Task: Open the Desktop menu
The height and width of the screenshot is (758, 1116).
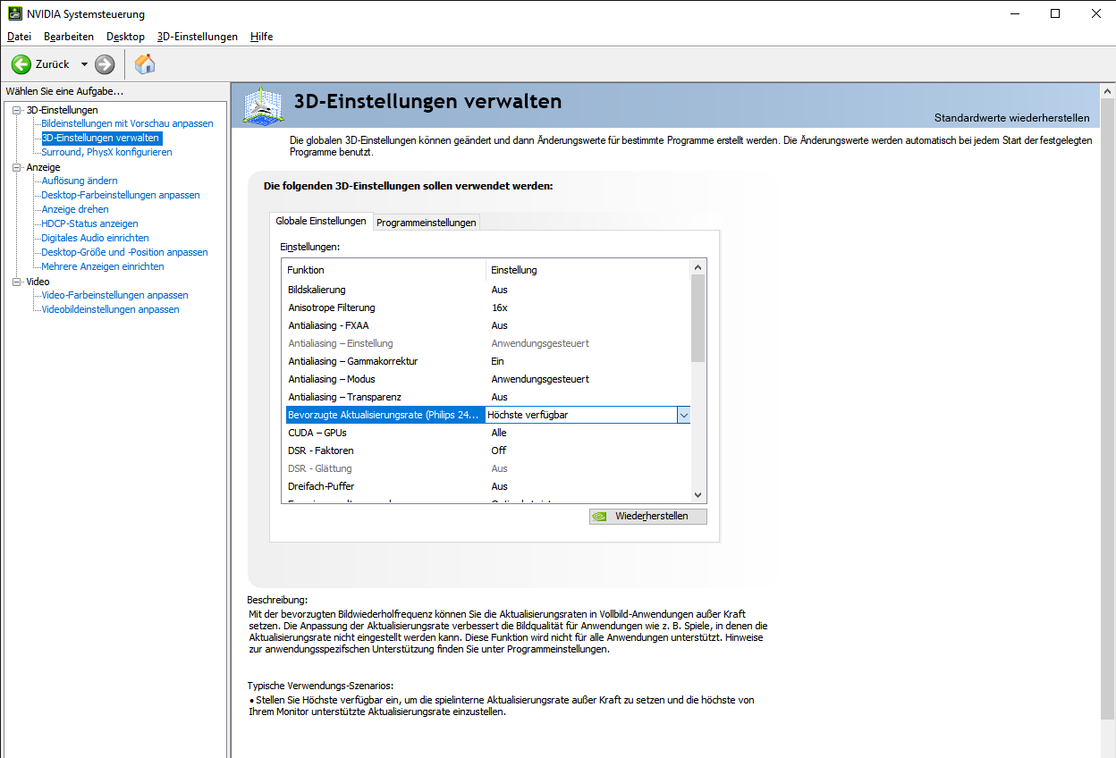Action: click(125, 37)
